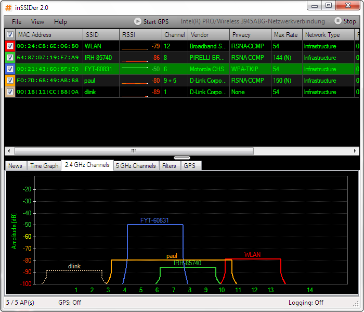
Task: Toggle the dlink network checkbox
Action: [10, 92]
